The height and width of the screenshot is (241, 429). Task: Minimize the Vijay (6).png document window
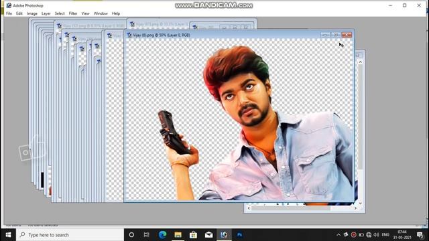pos(325,35)
